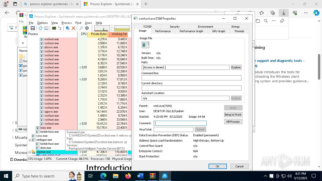Screen dimensions: 322x181
Task: Open Edge Downloads toolbar icon
Action: point(284,13)
